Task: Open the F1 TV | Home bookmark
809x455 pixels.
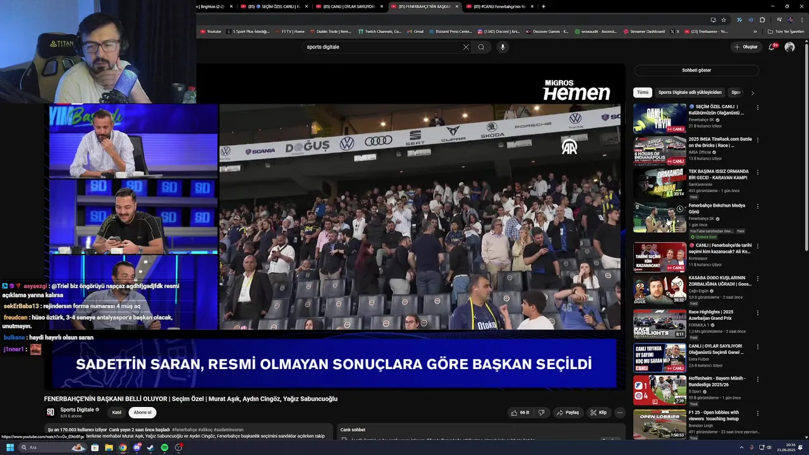Action: click(x=290, y=31)
